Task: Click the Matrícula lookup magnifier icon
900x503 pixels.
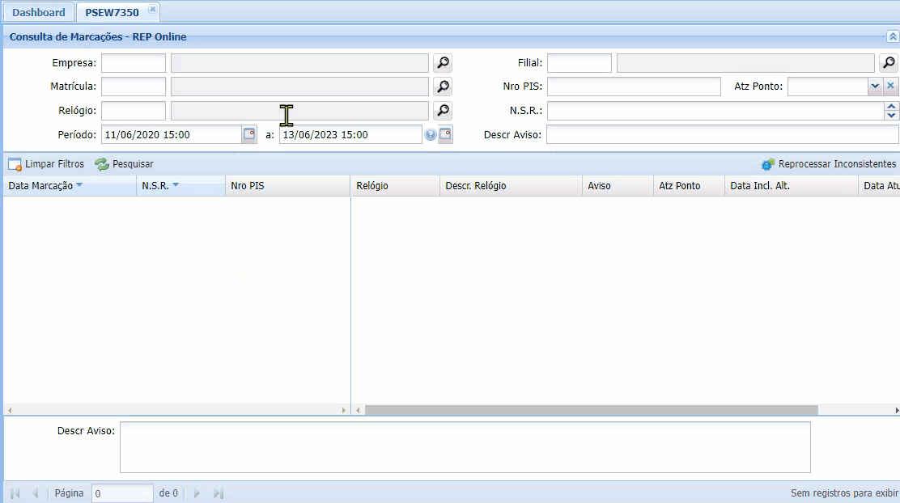Action: point(443,87)
